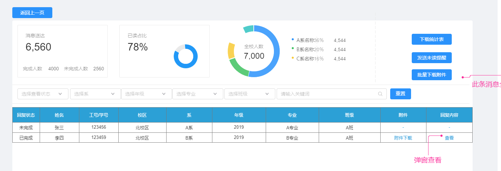This screenshot has width=501, height=171.
Task: Click the A专业 cell
Action: 292,128
